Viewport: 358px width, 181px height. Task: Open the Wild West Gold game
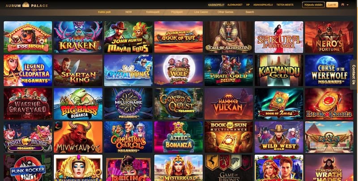point(279,137)
